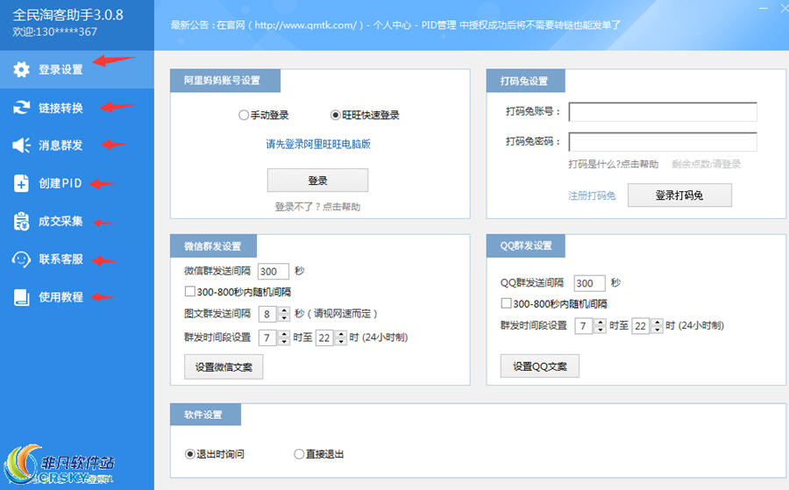
Task: Click the QQ end hour field showing 22
Action: click(x=641, y=326)
